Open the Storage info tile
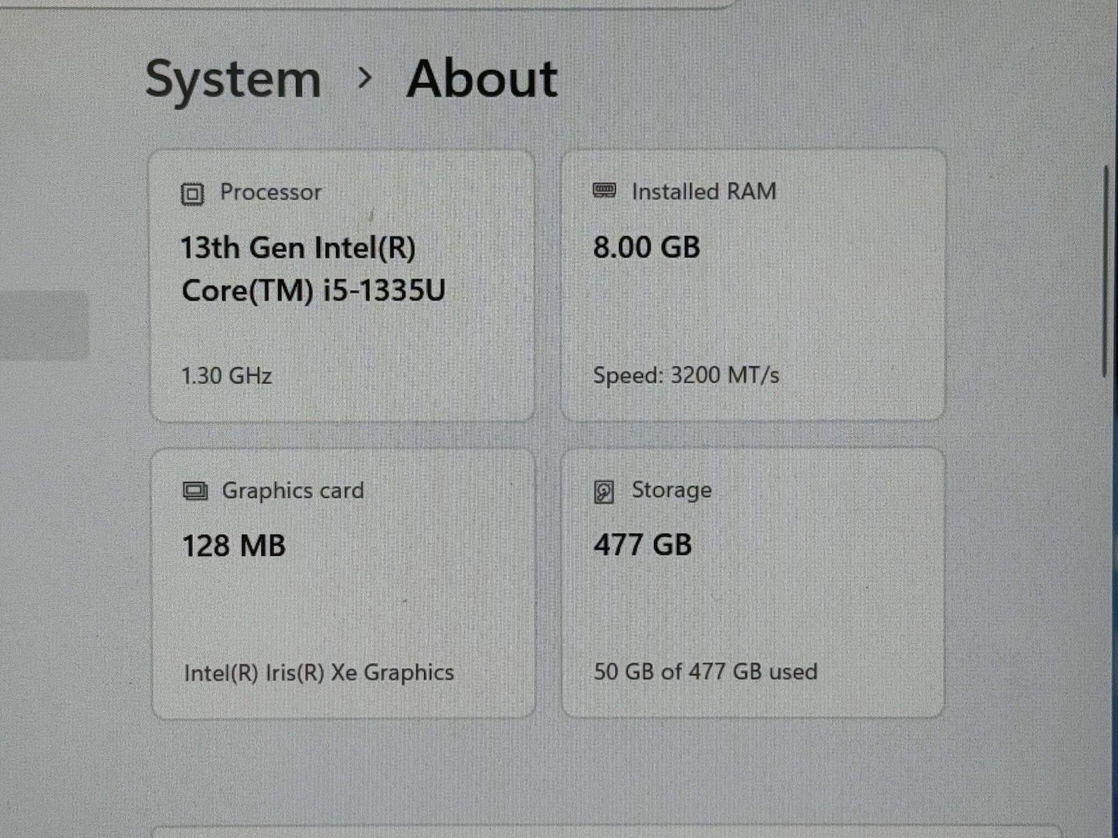1118x838 pixels. [x=753, y=582]
